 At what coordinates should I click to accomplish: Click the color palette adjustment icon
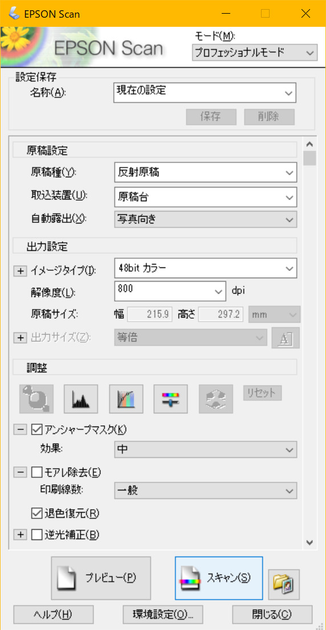click(x=216, y=399)
